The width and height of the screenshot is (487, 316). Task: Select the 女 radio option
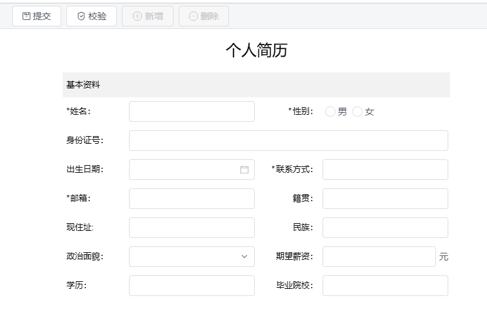pyautogui.click(x=357, y=112)
